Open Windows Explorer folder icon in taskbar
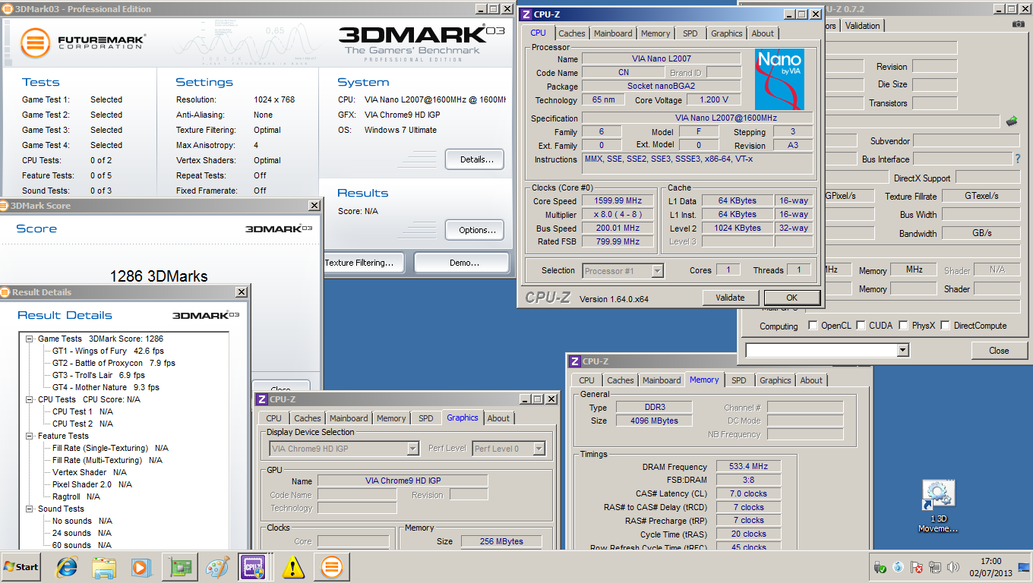 104,567
